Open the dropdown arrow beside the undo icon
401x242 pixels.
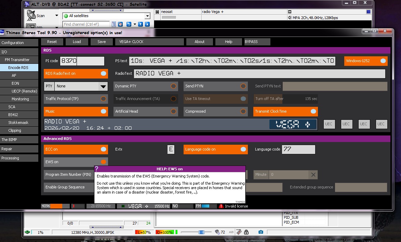click(135, 25)
